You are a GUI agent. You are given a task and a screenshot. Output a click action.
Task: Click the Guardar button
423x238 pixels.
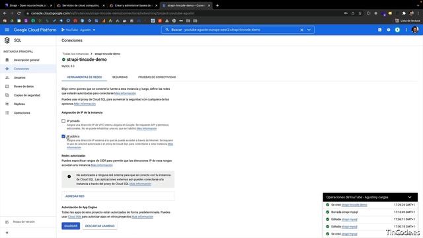click(71, 226)
